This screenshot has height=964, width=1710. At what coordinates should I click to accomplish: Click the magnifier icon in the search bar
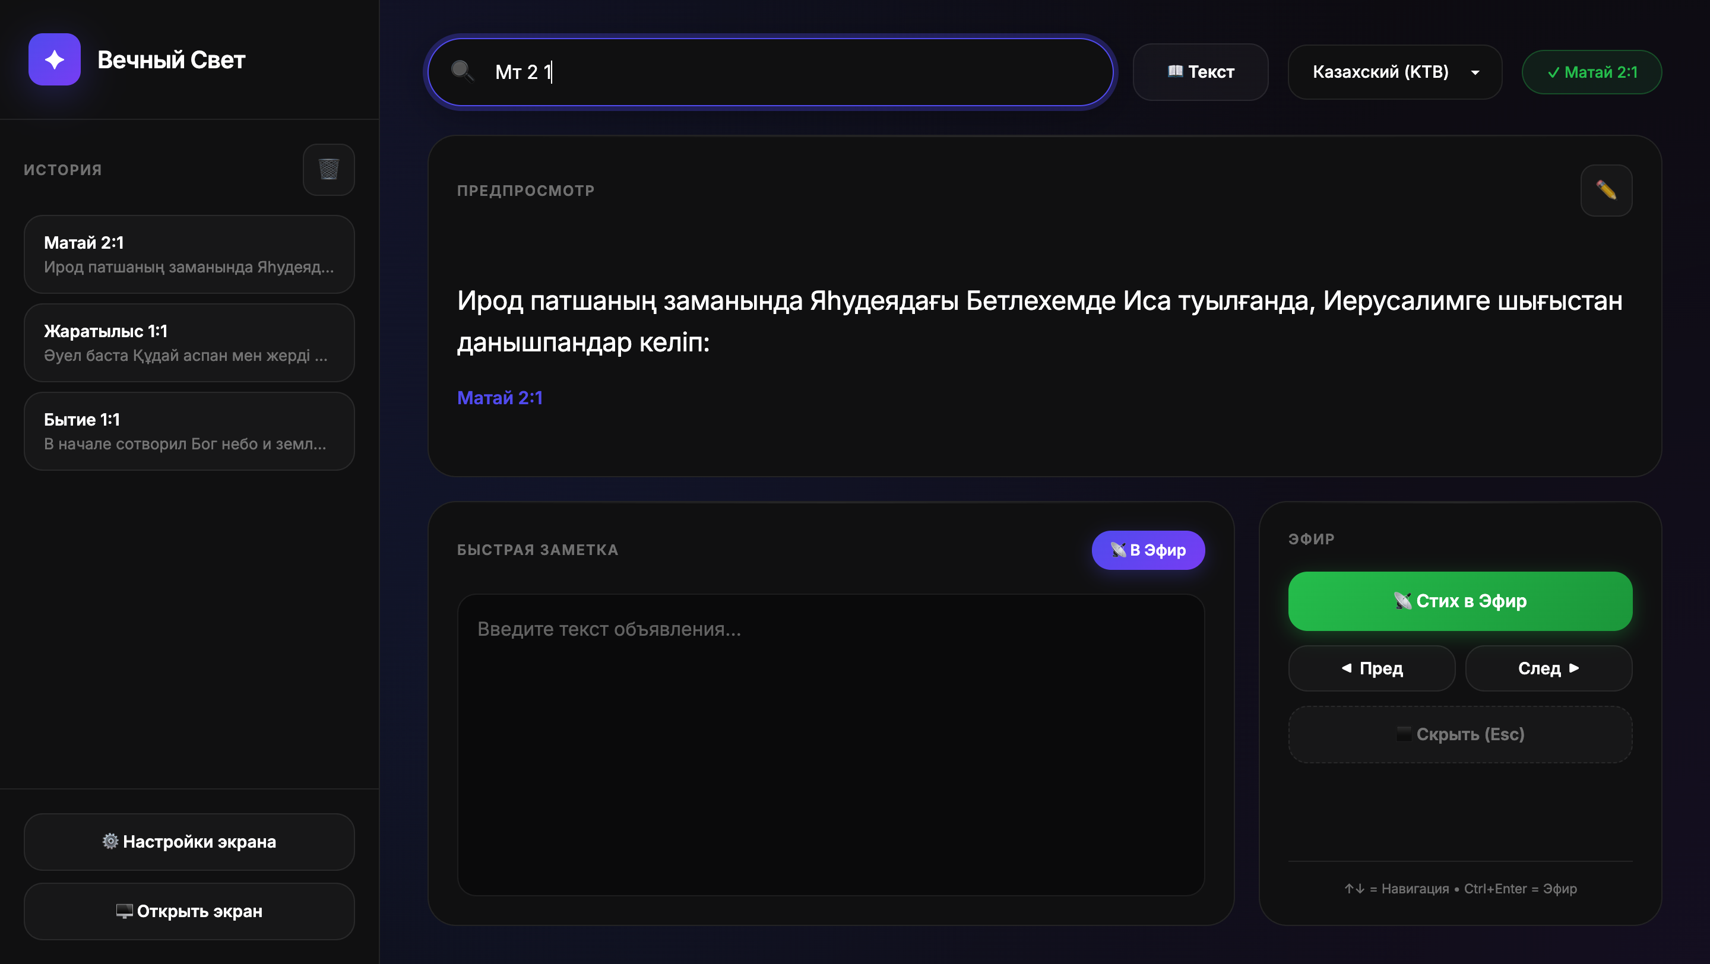pyautogui.click(x=462, y=72)
